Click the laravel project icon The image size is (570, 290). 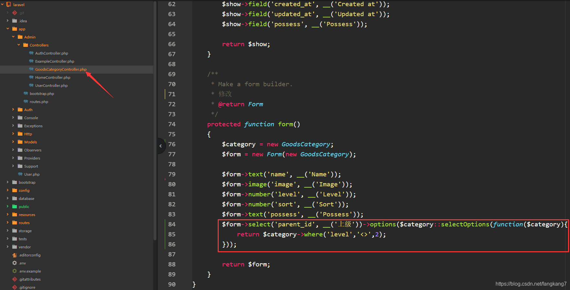coord(9,5)
